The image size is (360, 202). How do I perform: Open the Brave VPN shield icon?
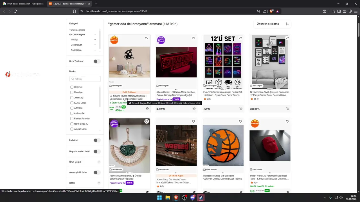coord(350,11)
